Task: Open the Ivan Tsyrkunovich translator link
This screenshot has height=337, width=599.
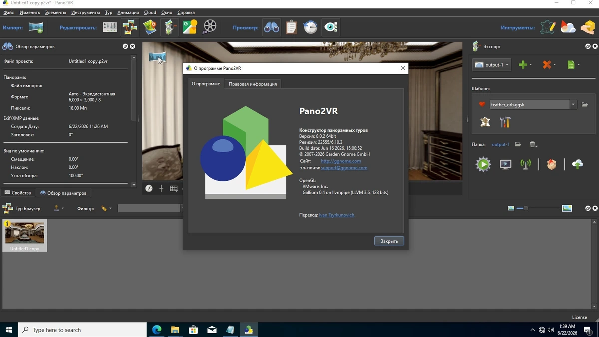Action: tap(337, 215)
